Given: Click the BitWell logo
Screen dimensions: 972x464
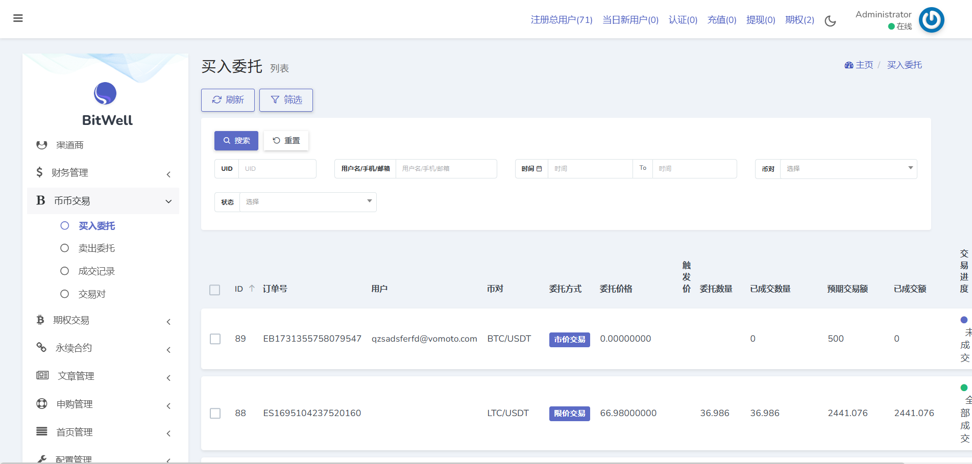Looking at the screenshot, I should coord(105,94).
